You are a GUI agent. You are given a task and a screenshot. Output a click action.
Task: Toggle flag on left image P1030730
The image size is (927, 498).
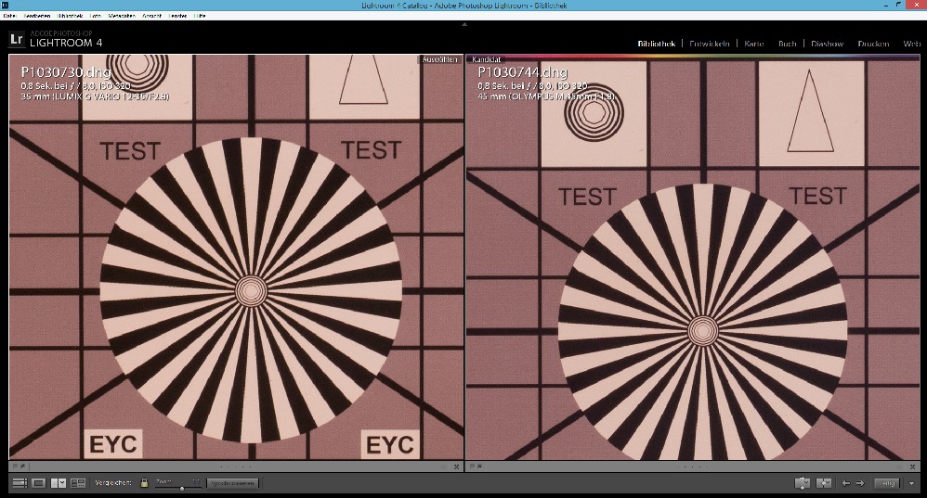pos(16,466)
